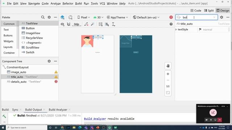
Task: Select Buttons palette category
Action: coord(8,35)
